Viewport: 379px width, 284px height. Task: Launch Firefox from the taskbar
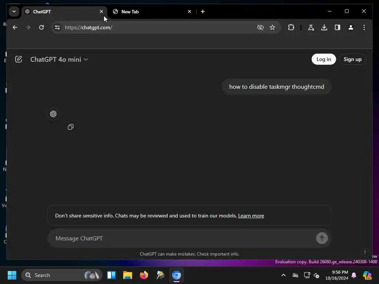click(144, 275)
